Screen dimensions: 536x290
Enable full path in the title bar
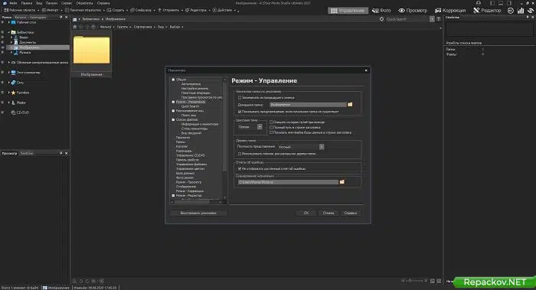tap(271, 128)
